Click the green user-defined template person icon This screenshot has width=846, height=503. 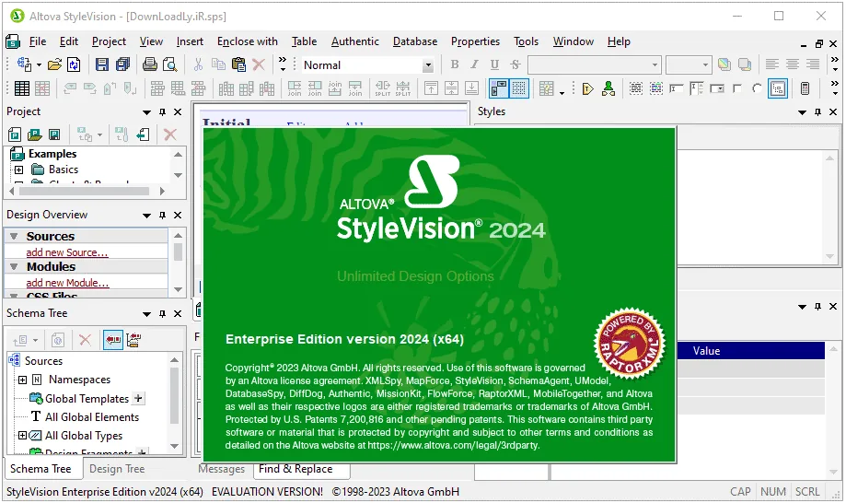click(x=608, y=88)
